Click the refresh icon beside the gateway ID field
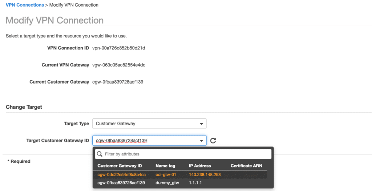This screenshot has width=372, height=191. point(213,141)
